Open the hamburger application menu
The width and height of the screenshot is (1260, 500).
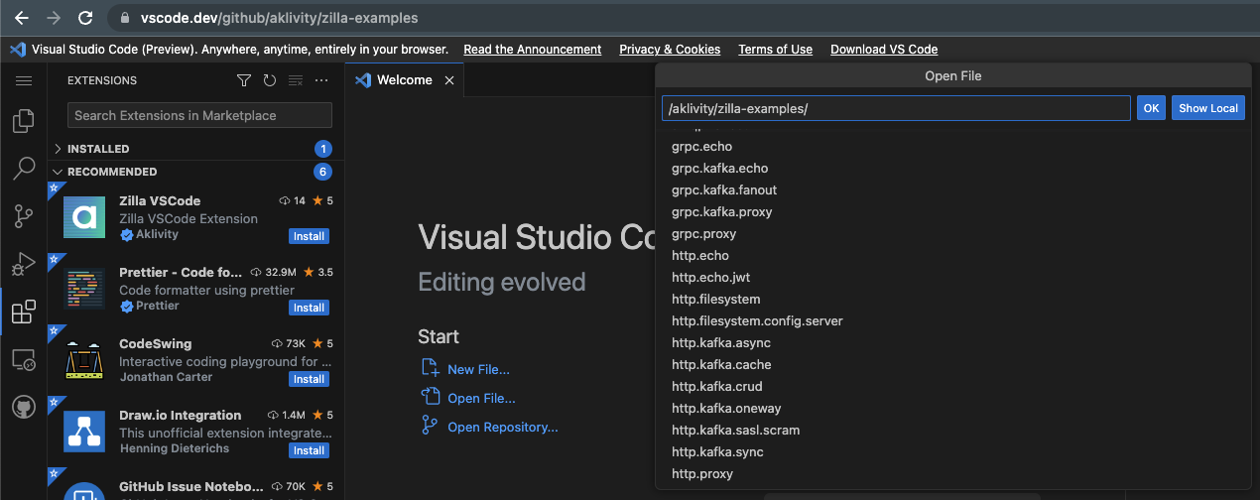(24, 80)
